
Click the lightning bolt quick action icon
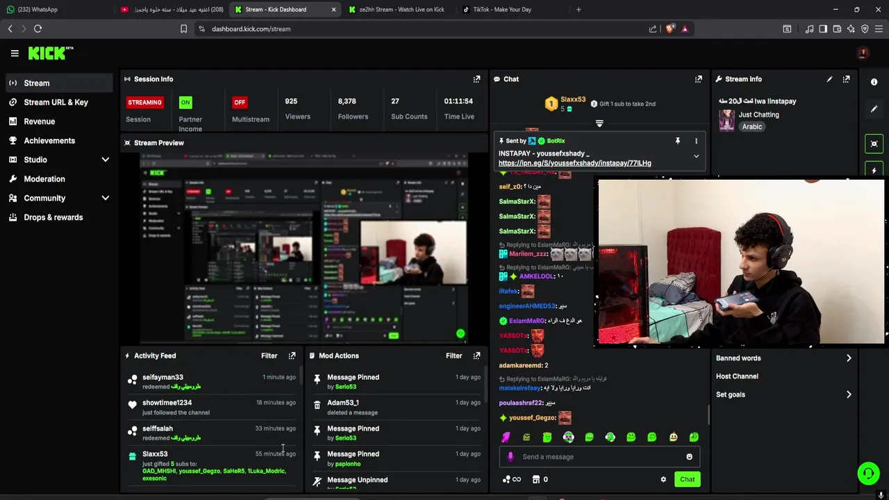click(x=874, y=170)
